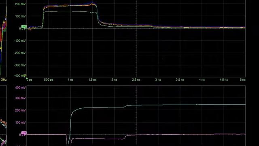The height and width of the screenshot is (146, 259).
Task: Click the '-400 mV' axis label
Action: click(x=20, y=76)
